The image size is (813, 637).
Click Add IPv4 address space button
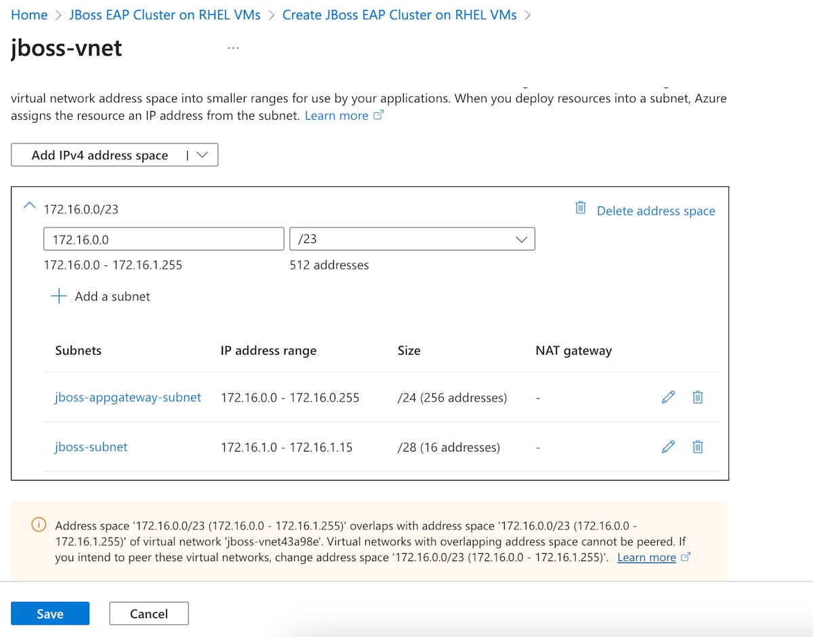point(100,155)
